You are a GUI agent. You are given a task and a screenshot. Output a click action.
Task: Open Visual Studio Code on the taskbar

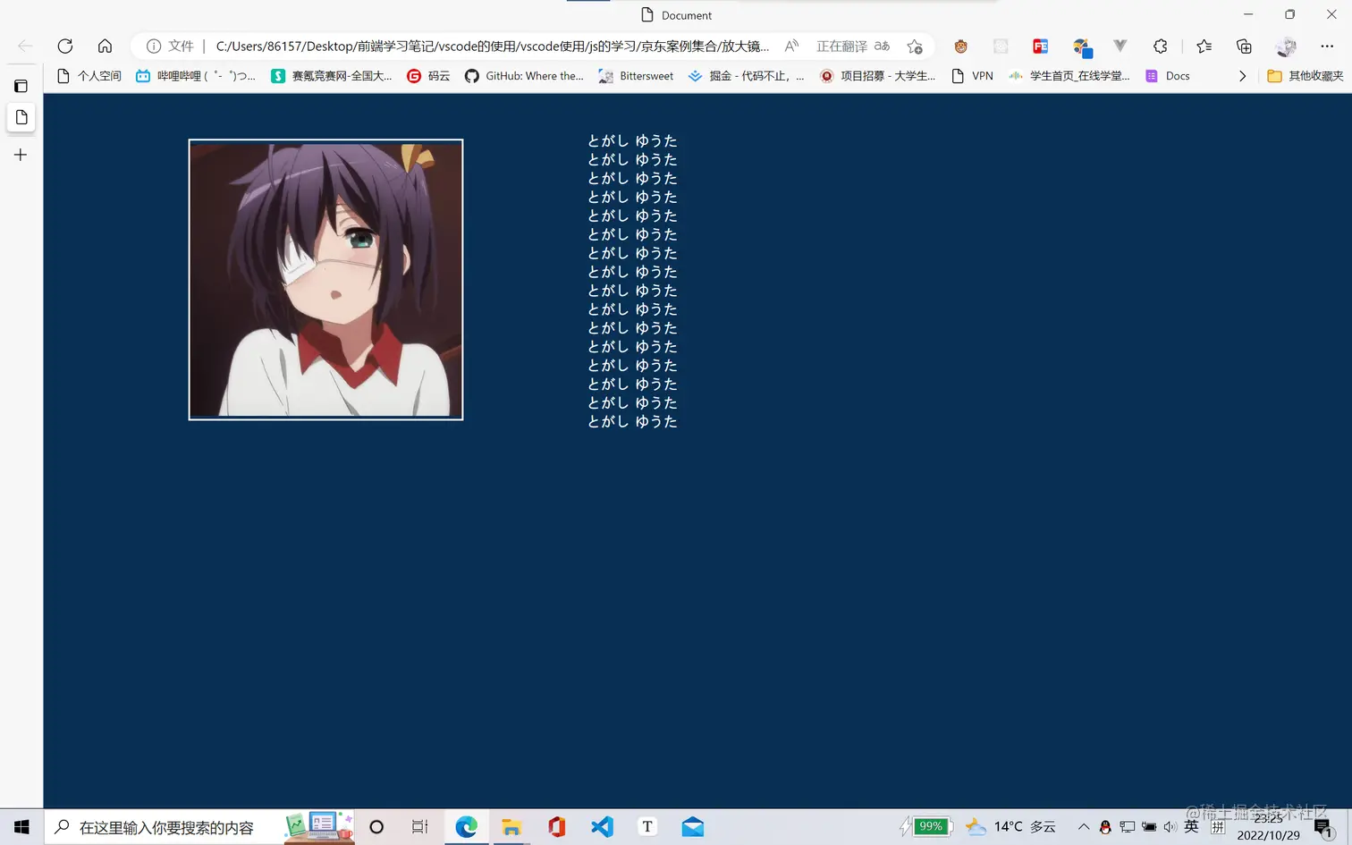pos(602,827)
